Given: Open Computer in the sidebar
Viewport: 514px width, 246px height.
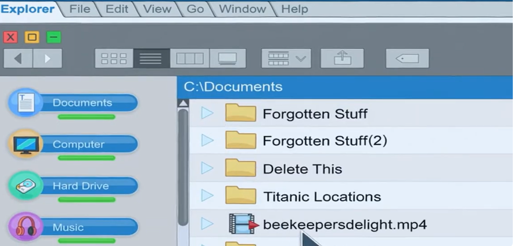Looking at the screenshot, I should 78,144.
